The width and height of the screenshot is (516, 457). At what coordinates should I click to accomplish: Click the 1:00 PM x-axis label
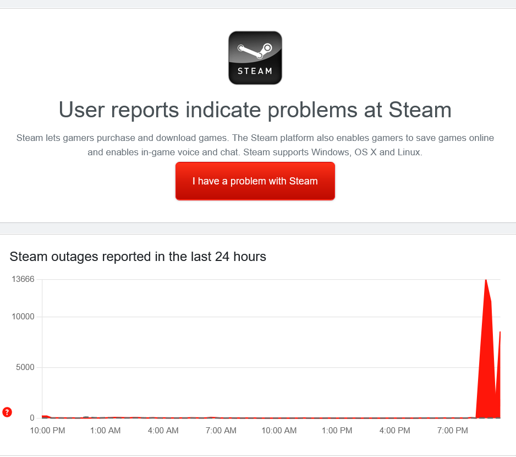337,431
